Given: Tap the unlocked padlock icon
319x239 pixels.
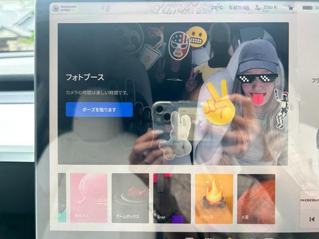Looking at the screenshot, I should tap(290, 7).
